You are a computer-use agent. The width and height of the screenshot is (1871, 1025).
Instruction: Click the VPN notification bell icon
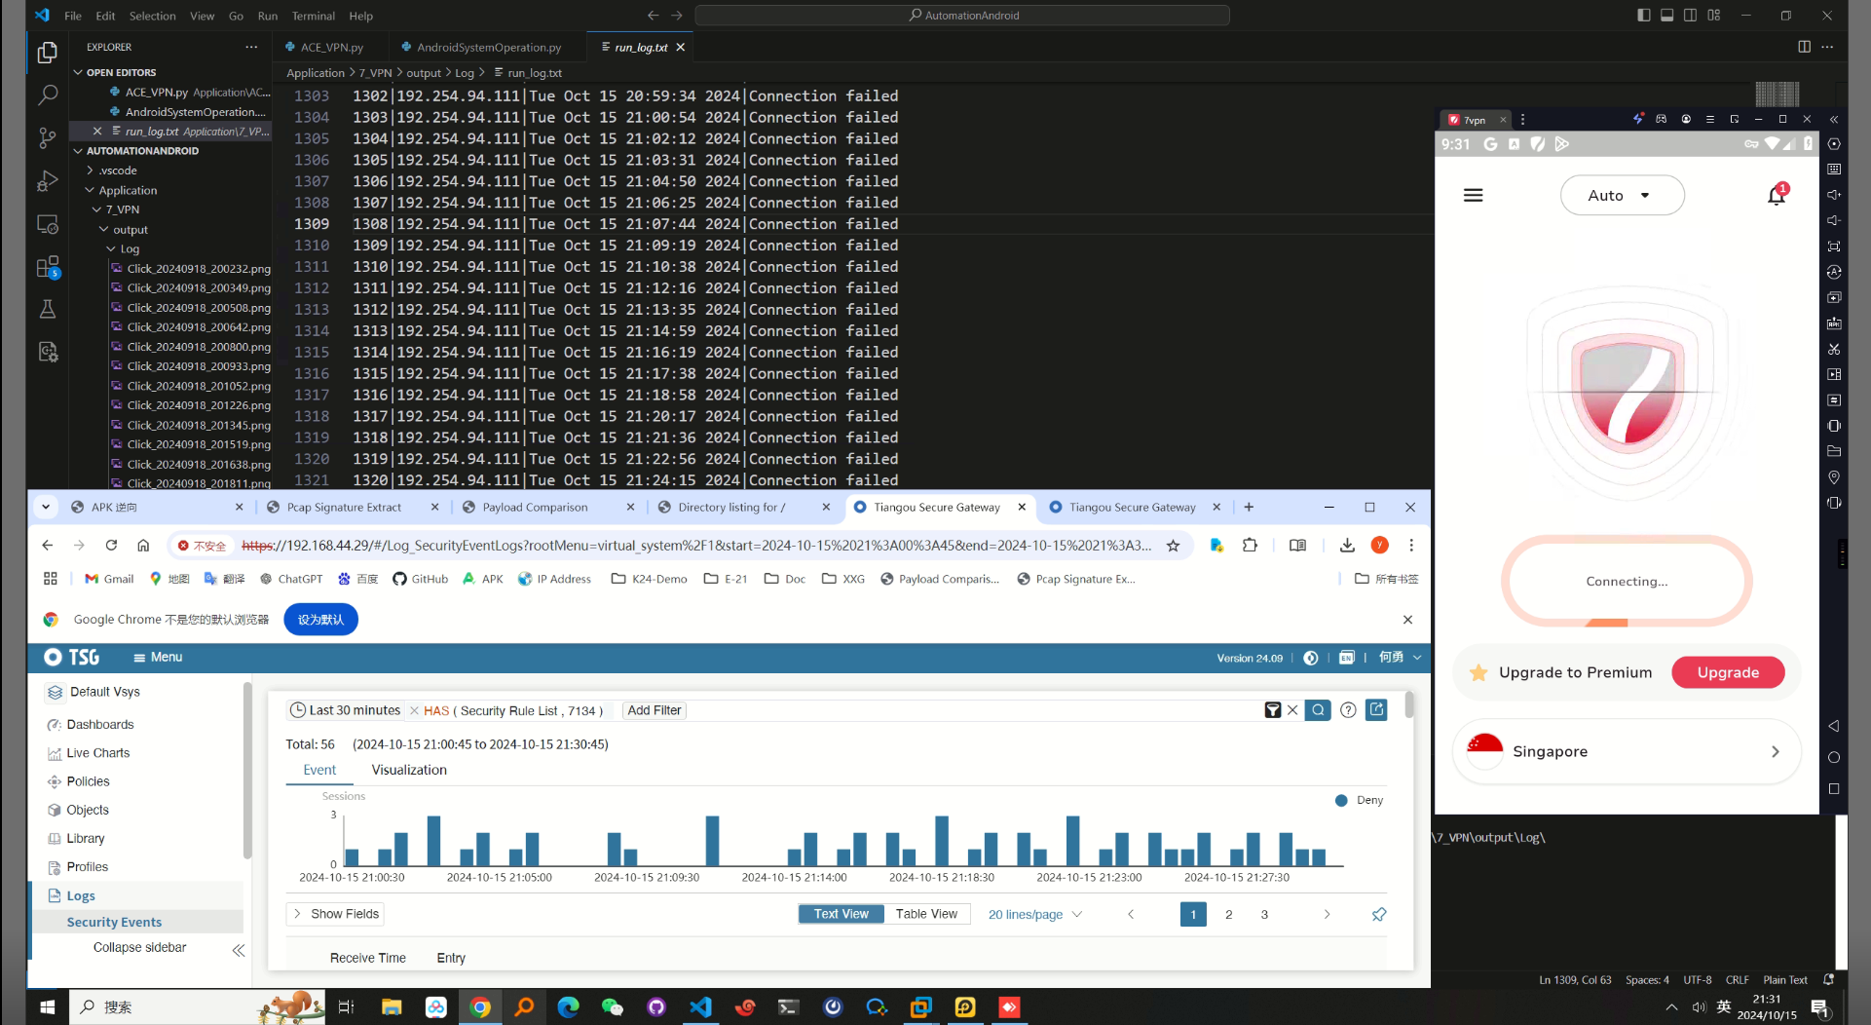(1776, 196)
